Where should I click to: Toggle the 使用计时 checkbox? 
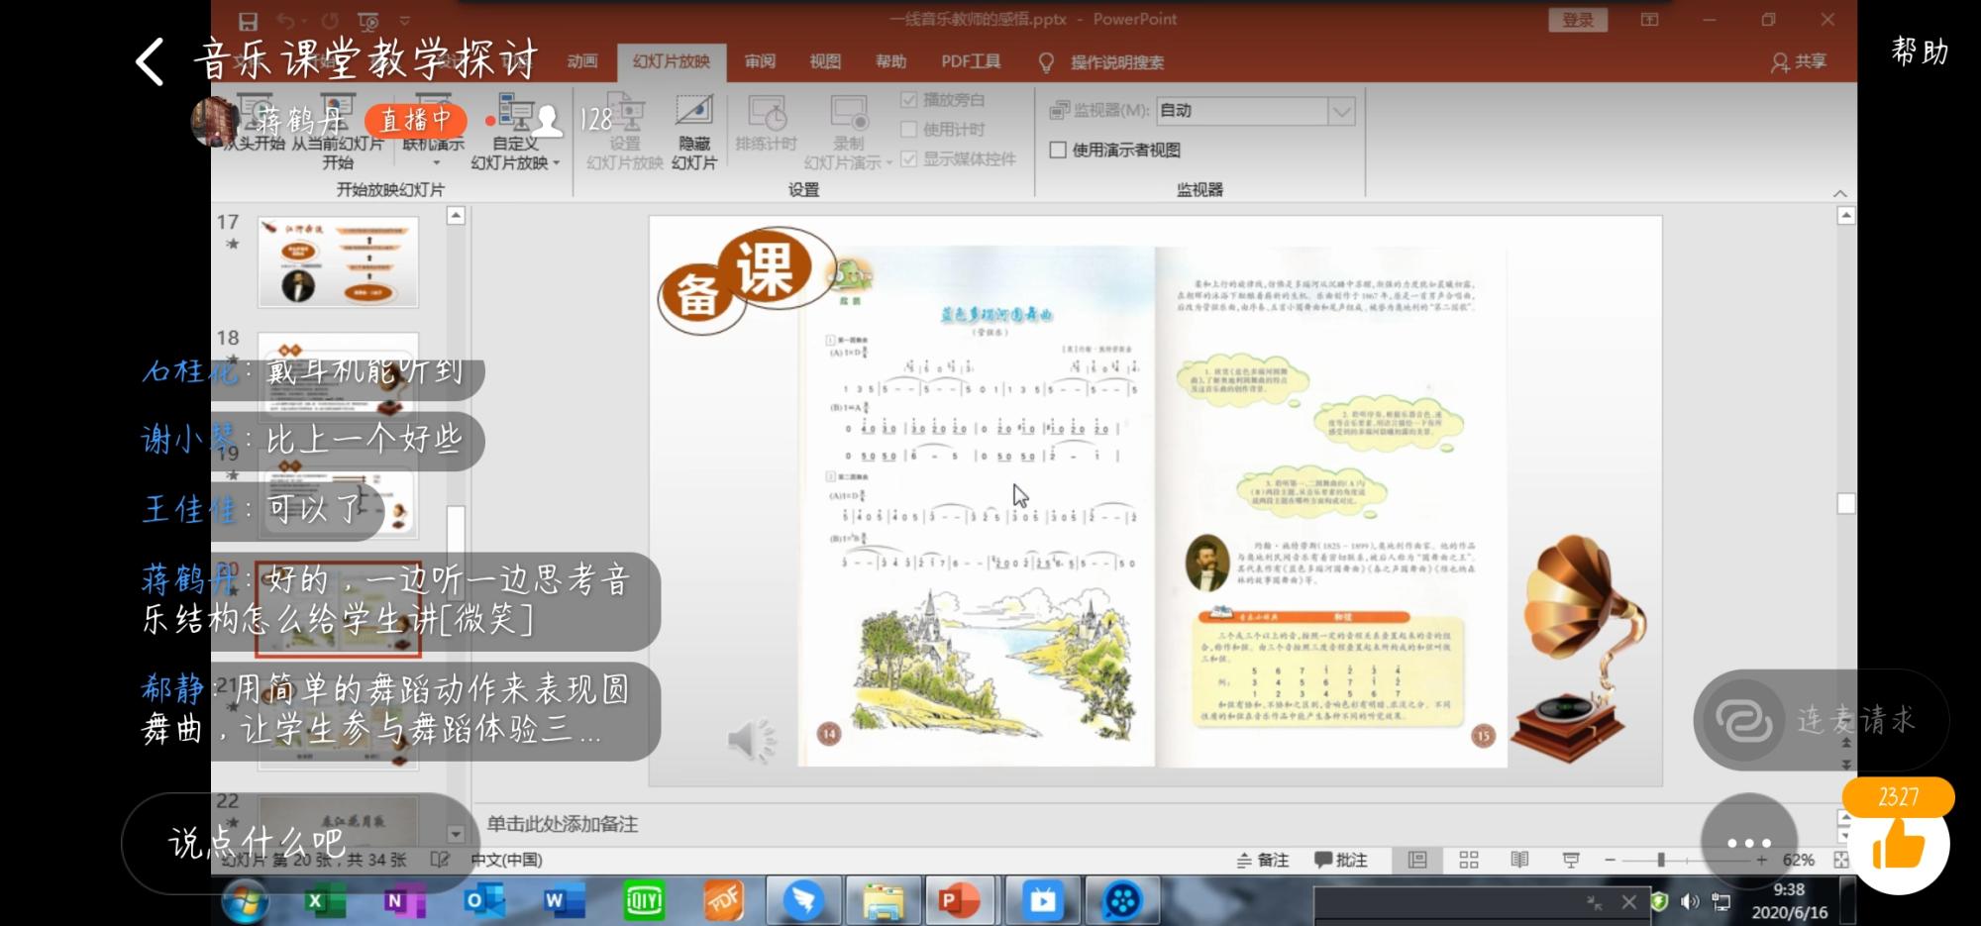[x=908, y=129]
